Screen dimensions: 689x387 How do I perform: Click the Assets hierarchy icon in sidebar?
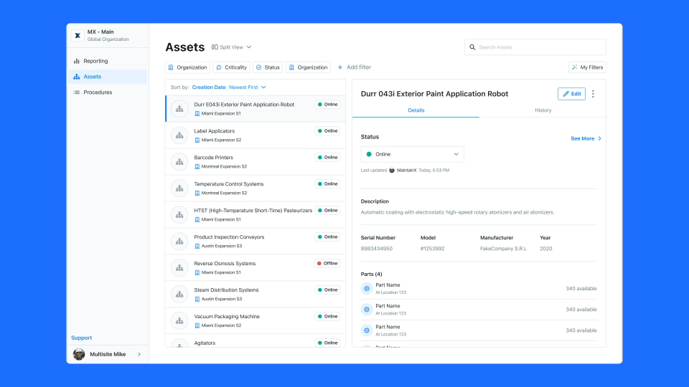point(77,77)
